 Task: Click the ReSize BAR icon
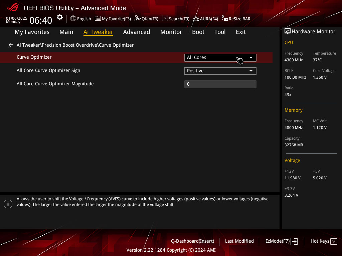[225, 19]
